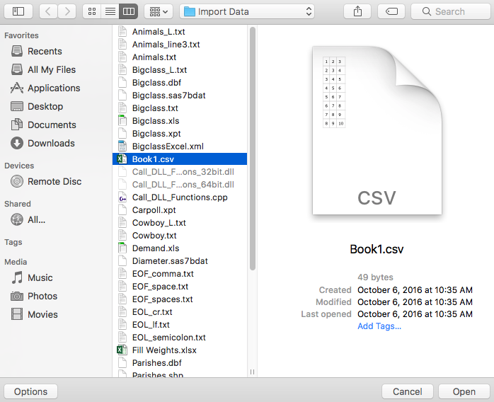Select the file Cowboy_L.txt
The width and height of the screenshot is (494, 402).
(x=180, y=223)
